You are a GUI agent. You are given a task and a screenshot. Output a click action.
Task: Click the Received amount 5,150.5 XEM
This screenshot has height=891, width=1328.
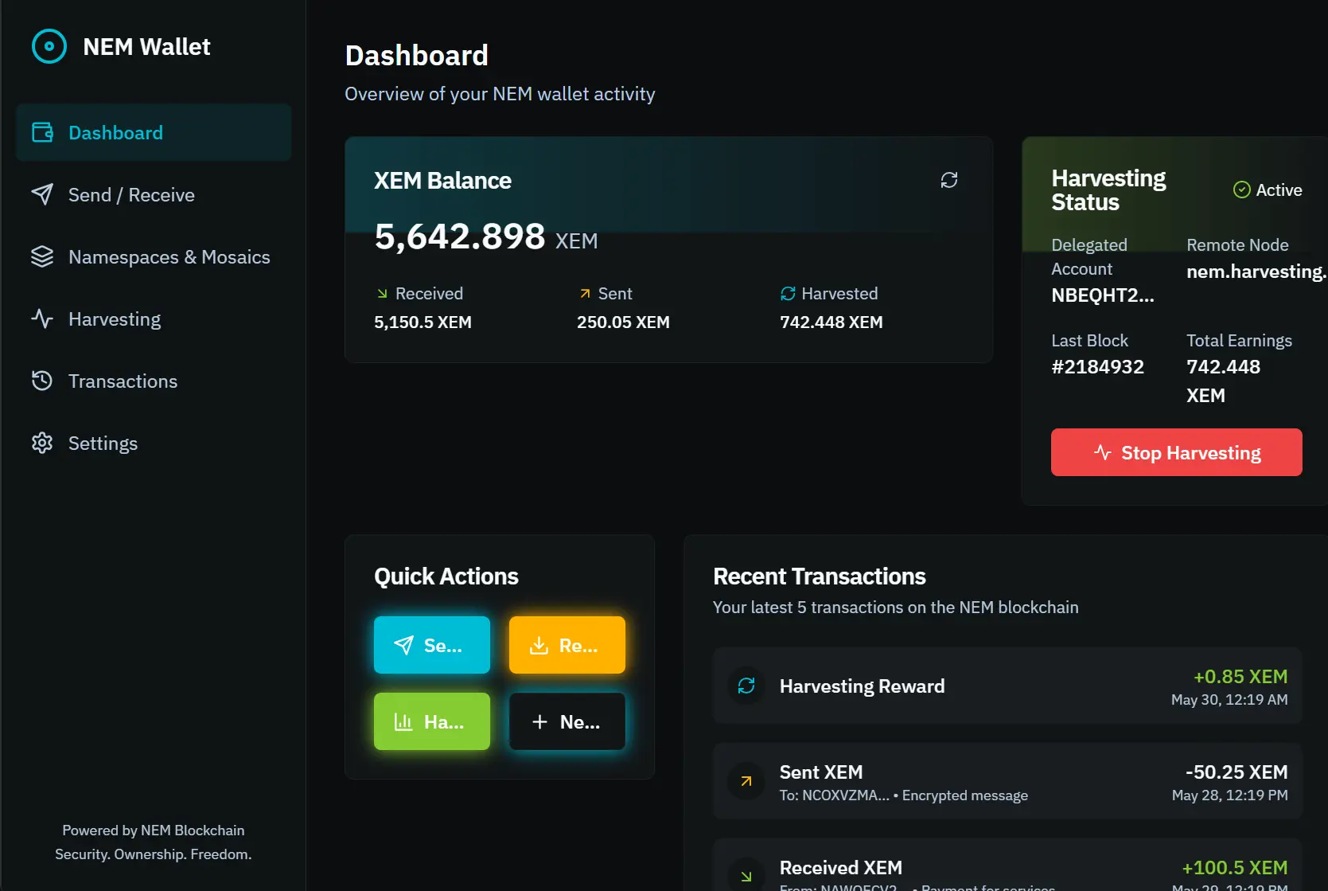pyautogui.click(x=423, y=322)
